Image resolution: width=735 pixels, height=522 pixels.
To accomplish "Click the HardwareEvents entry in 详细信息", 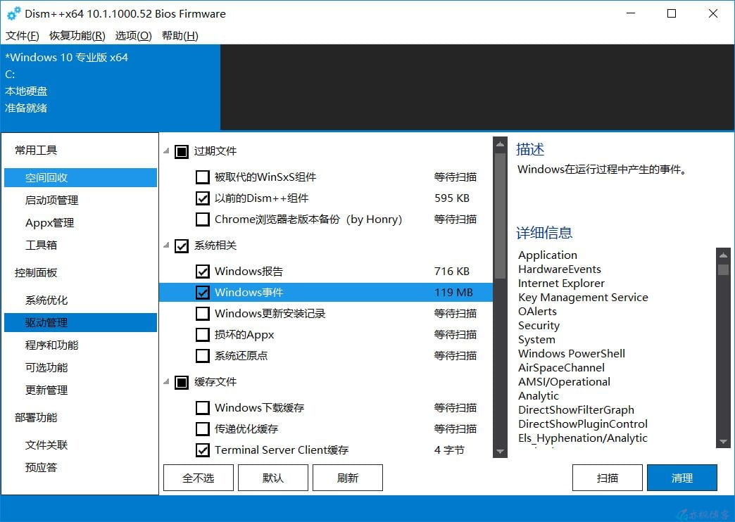I will tap(559, 269).
